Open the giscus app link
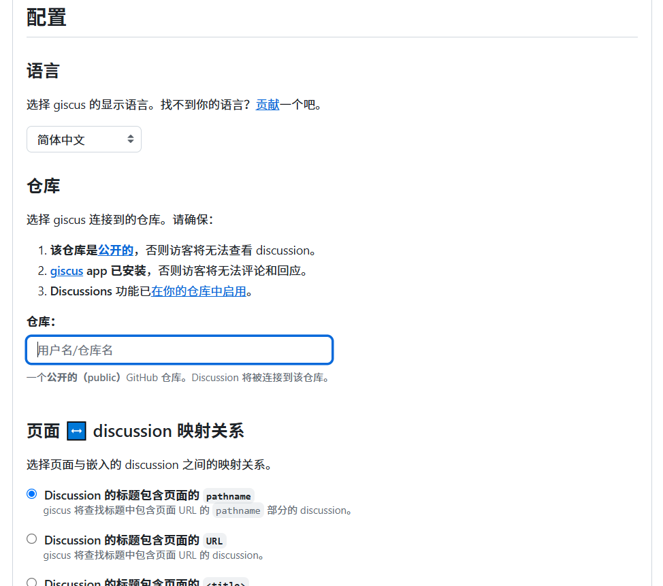 point(67,271)
